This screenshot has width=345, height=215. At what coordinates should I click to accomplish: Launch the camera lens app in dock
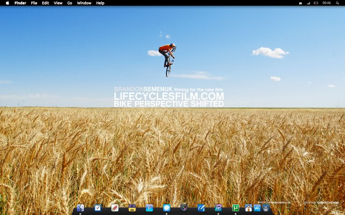point(184,208)
